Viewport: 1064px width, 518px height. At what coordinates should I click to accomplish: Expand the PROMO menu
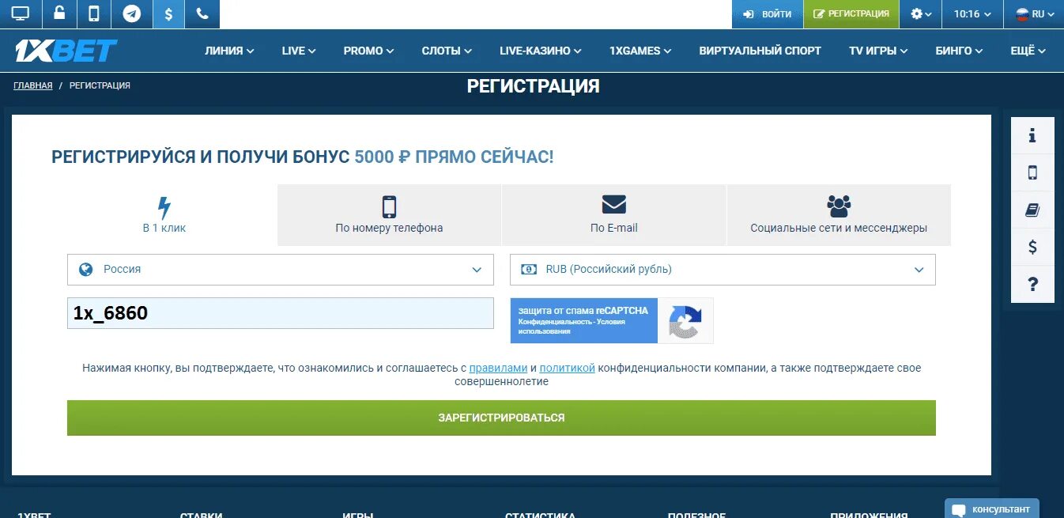(x=368, y=51)
